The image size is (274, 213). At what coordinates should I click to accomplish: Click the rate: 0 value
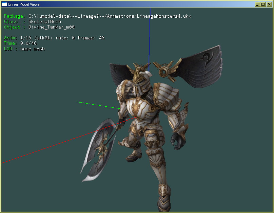[65, 38]
